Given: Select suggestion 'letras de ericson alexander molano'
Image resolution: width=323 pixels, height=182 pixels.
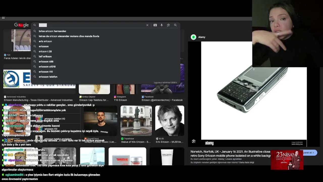Looking at the screenshot, I should tap(69, 36).
